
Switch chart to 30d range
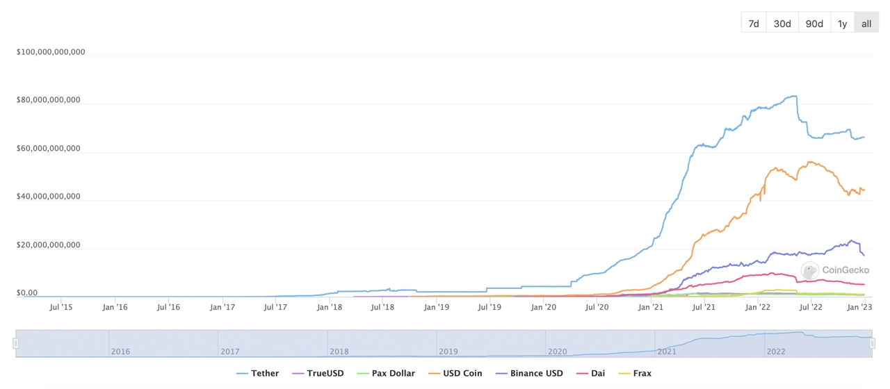coord(782,23)
